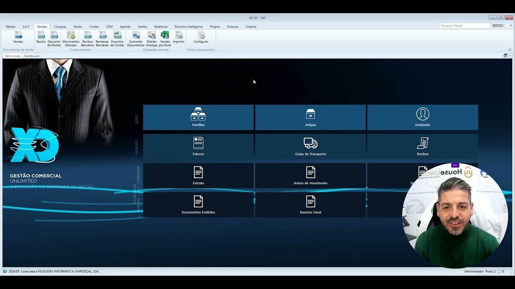Viewport: 515px width, 289px height.
Task: Open Configurar documents settings
Action: coord(201,37)
